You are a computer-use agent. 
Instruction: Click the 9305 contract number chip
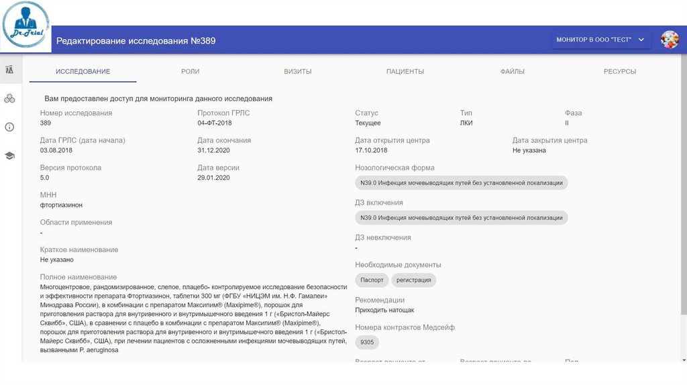click(367, 342)
